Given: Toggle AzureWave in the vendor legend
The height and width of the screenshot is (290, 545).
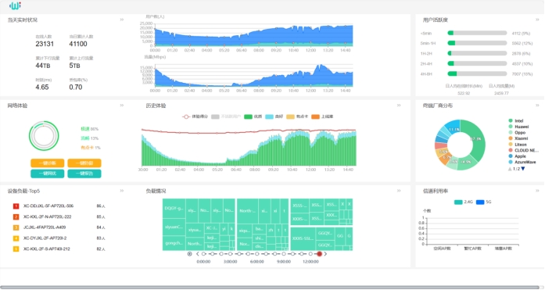Looking at the screenshot, I should click(522, 162).
